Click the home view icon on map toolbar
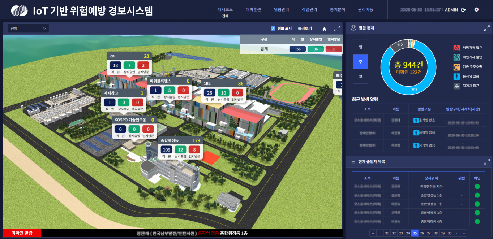This screenshot has width=493, height=239. point(324,29)
